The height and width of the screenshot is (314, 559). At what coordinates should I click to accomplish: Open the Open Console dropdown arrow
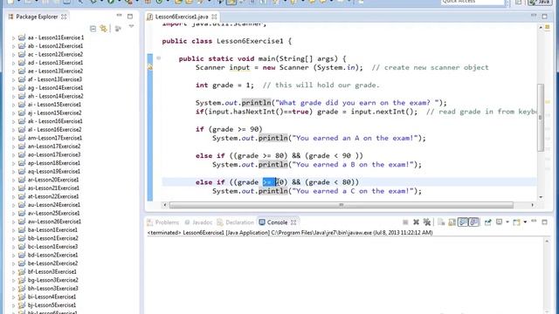pos(525,222)
